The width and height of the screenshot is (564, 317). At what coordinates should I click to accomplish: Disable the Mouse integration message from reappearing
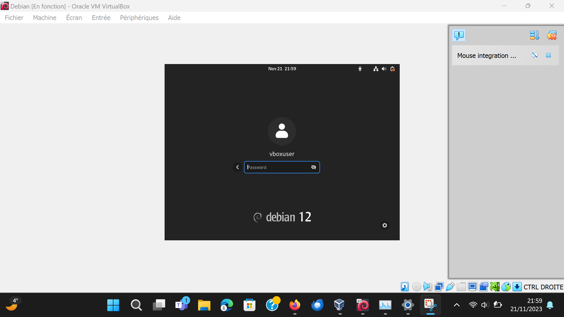click(535, 55)
